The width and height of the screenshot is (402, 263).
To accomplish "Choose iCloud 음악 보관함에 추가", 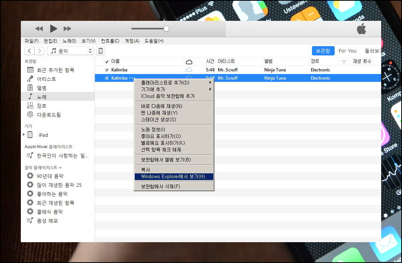I will pos(174,96).
